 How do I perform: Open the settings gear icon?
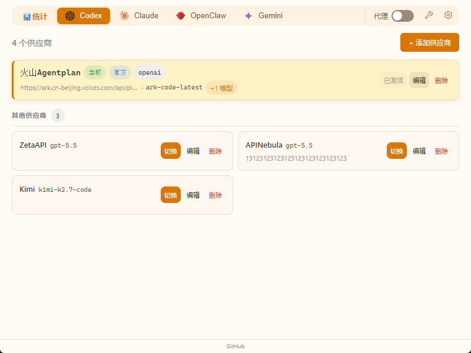[448, 15]
